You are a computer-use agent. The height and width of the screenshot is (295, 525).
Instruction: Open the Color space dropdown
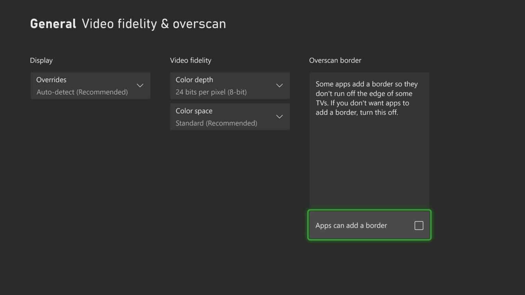tap(230, 116)
